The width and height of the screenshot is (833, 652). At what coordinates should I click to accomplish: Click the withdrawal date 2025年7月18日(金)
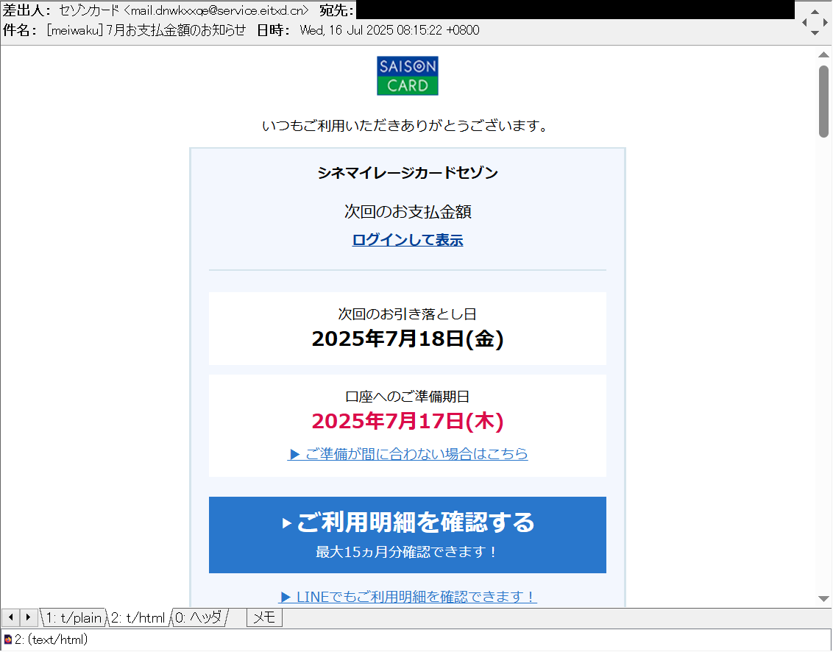coord(408,339)
